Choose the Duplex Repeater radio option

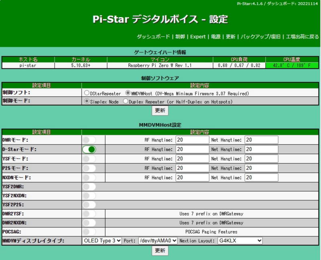tap(126, 101)
